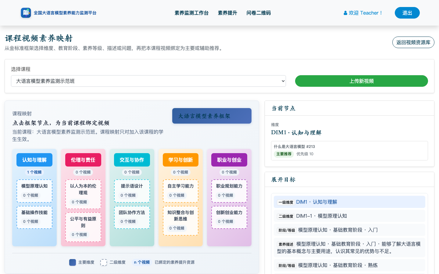Go to the 素养提升 nav item
The height and width of the screenshot is (274, 439).
227,13
